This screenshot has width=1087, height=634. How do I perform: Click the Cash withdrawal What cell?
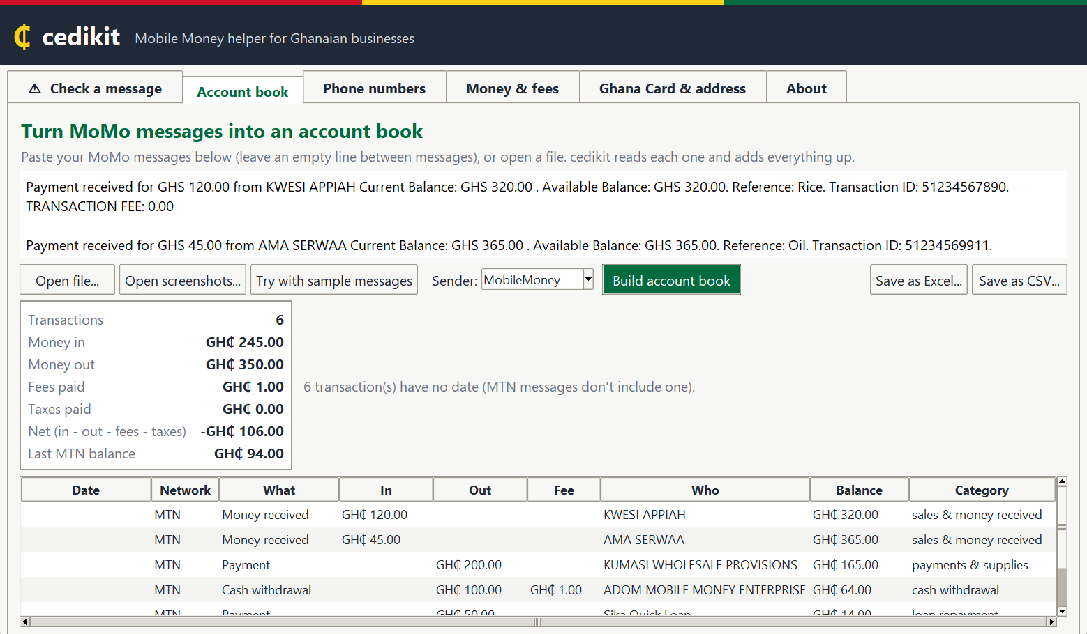coord(267,590)
